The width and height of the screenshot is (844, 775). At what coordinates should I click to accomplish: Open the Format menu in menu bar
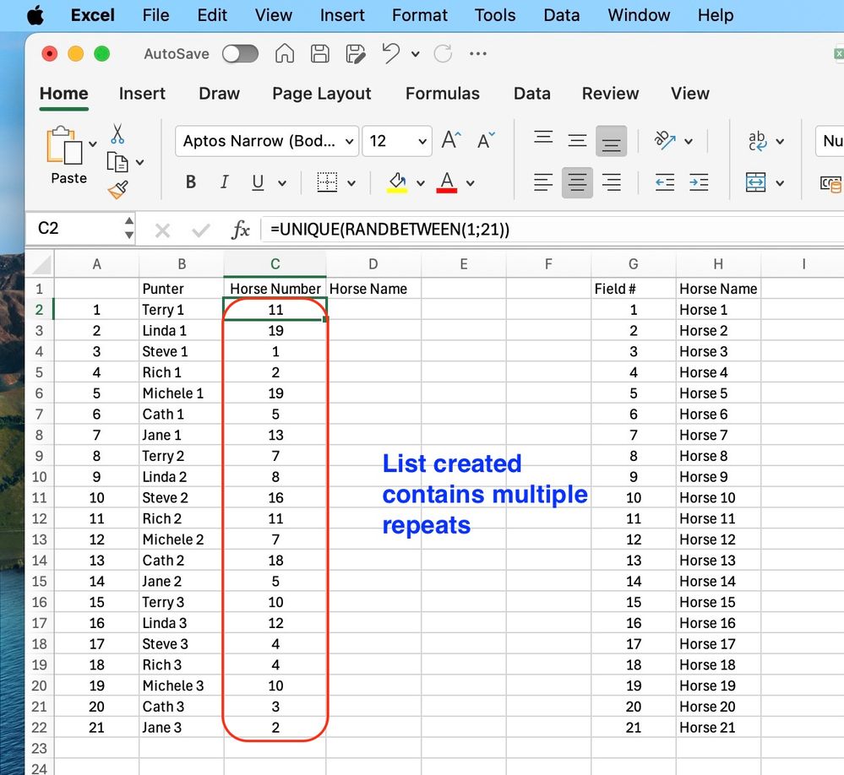pos(419,15)
